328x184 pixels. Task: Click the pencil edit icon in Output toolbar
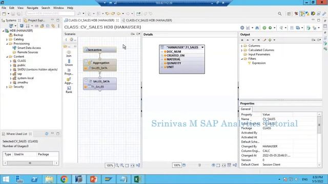click(264, 40)
